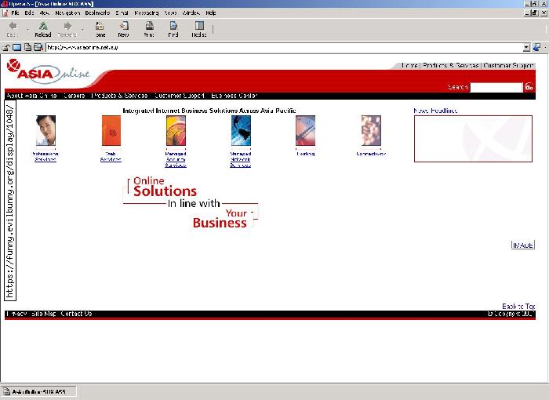Open the Back history dropdown arrow
The height and width of the screenshot is (400, 549).
27,30
